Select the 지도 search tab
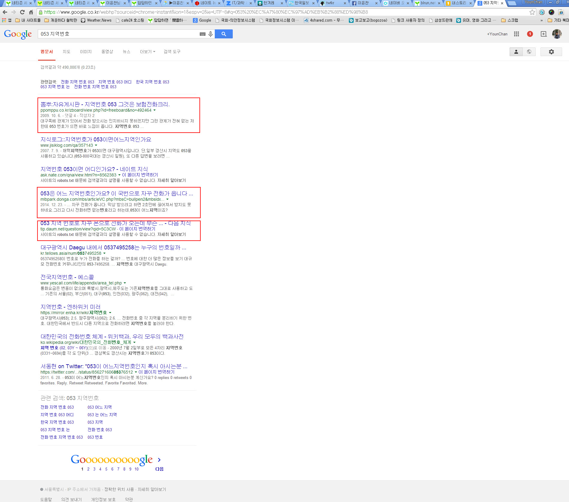This screenshot has height=502, width=569. (67, 52)
